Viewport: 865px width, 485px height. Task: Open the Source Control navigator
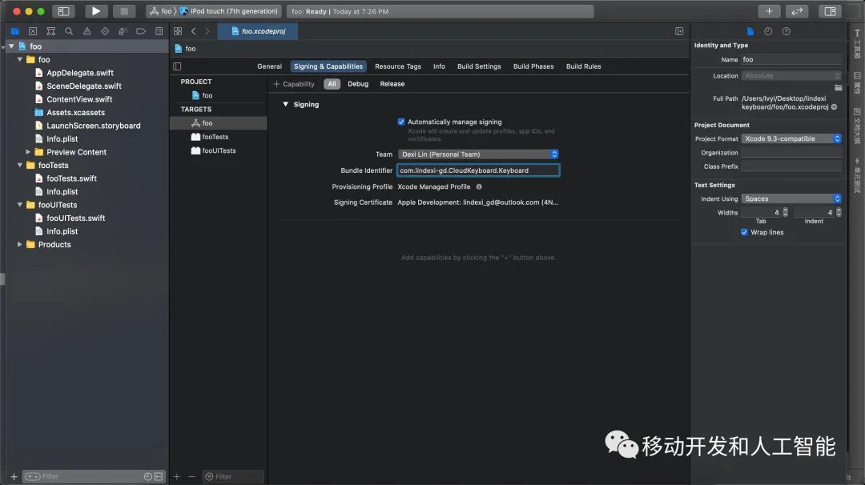[33, 31]
